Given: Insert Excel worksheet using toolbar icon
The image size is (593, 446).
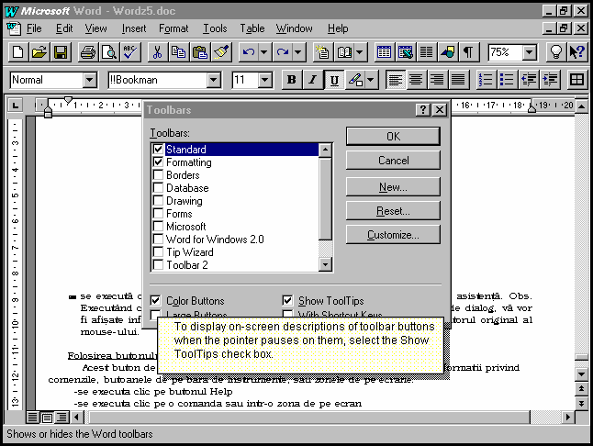Looking at the screenshot, I should click(x=405, y=52).
